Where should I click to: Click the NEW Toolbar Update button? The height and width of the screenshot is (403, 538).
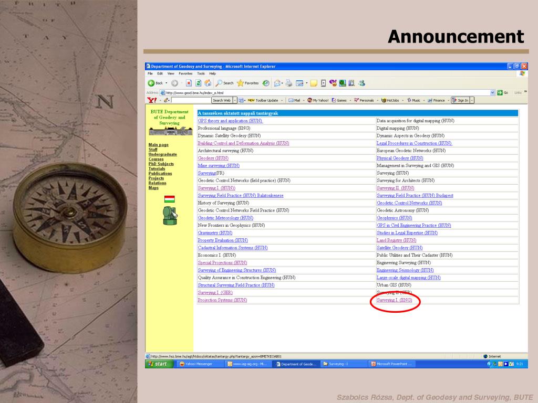click(x=263, y=100)
